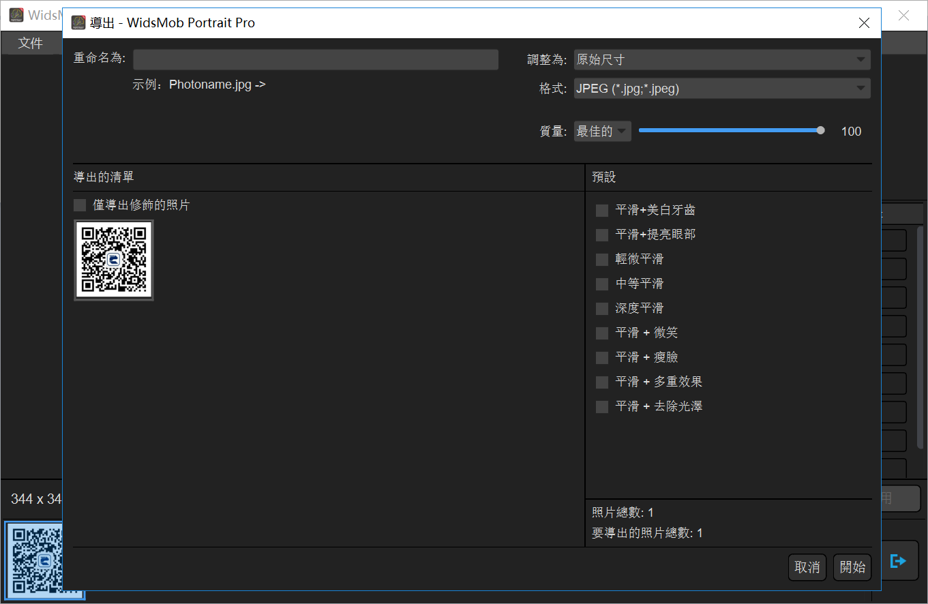The width and height of the screenshot is (928, 604).
Task: Open the 質量 最佳的 quality dropdown
Action: pyautogui.click(x=602, y=132)
